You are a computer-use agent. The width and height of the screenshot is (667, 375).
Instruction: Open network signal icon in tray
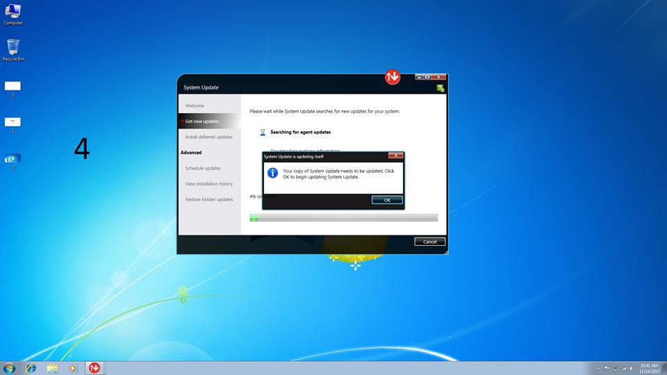tap(624, 369)
